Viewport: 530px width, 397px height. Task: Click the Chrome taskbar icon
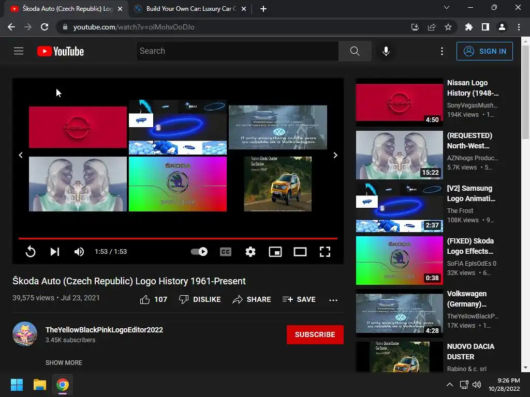[x=63, y=385]
